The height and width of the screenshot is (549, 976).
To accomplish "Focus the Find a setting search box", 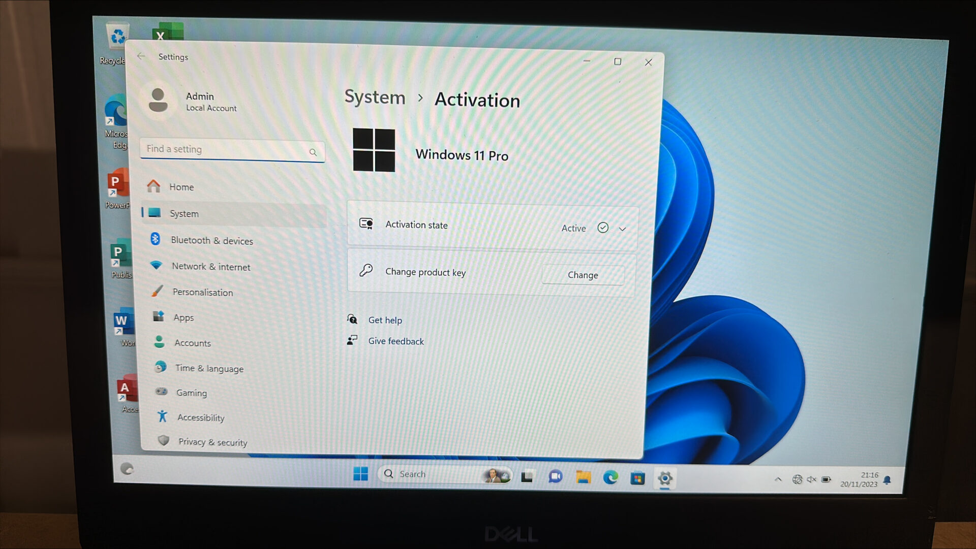I will (x=232, y=150).
